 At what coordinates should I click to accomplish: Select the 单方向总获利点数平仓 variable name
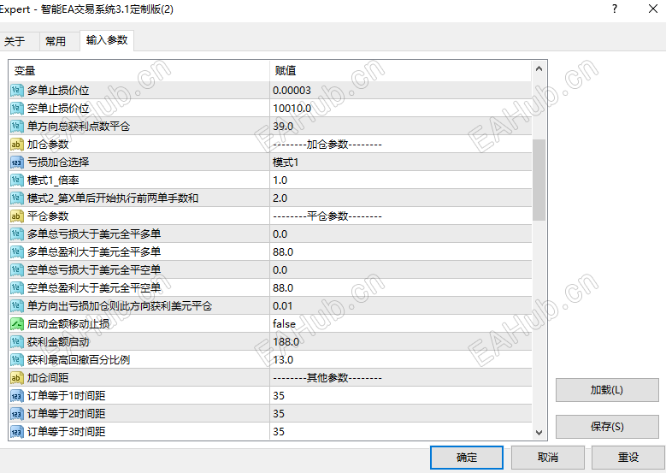point(79,127)
